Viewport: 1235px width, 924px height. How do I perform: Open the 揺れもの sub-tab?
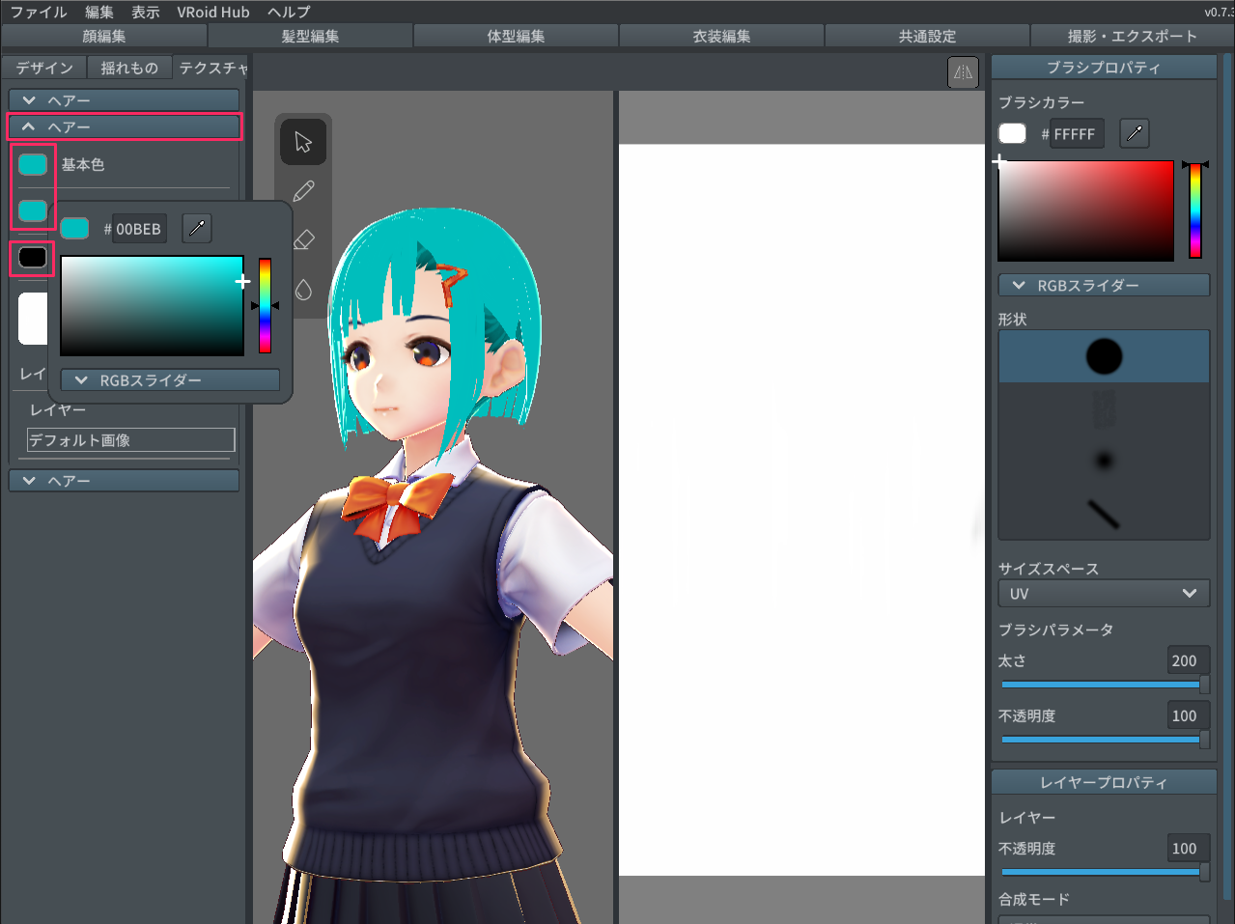pos(129,68)
